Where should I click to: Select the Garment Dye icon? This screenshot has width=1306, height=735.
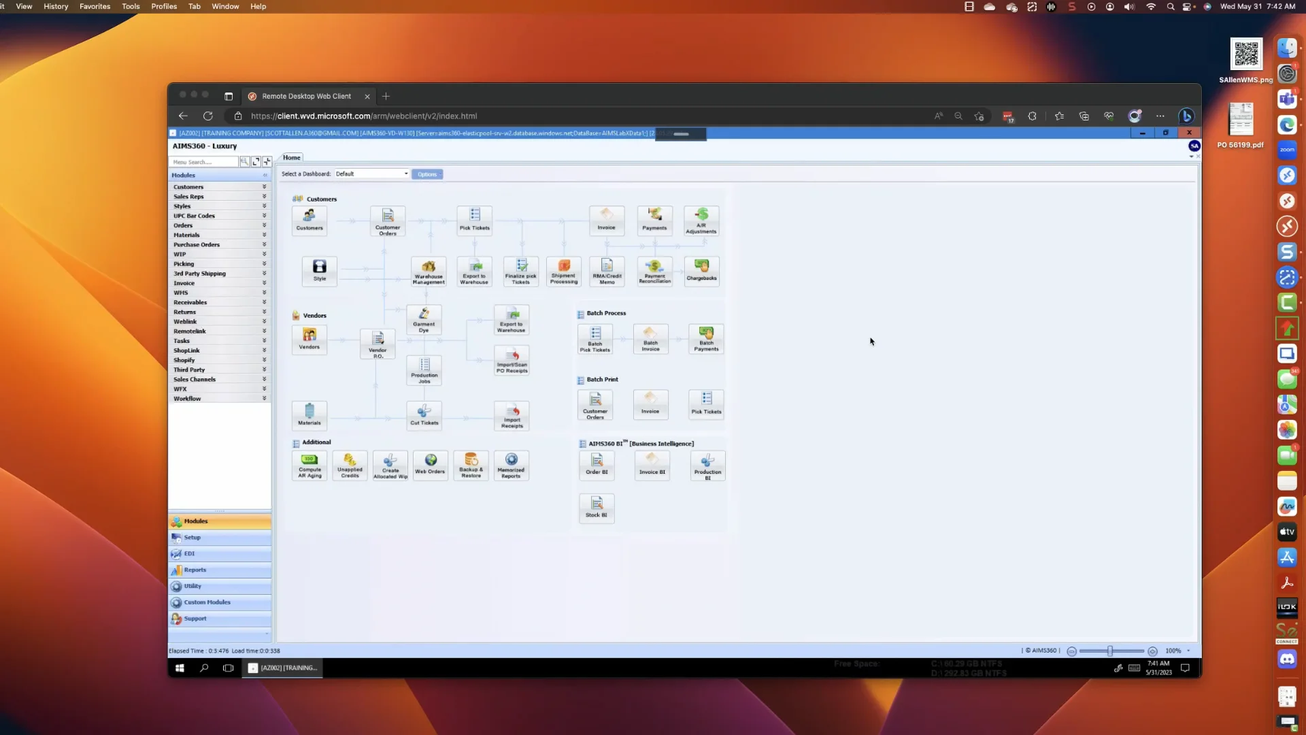pyautogui.click(x=423, y=318)
